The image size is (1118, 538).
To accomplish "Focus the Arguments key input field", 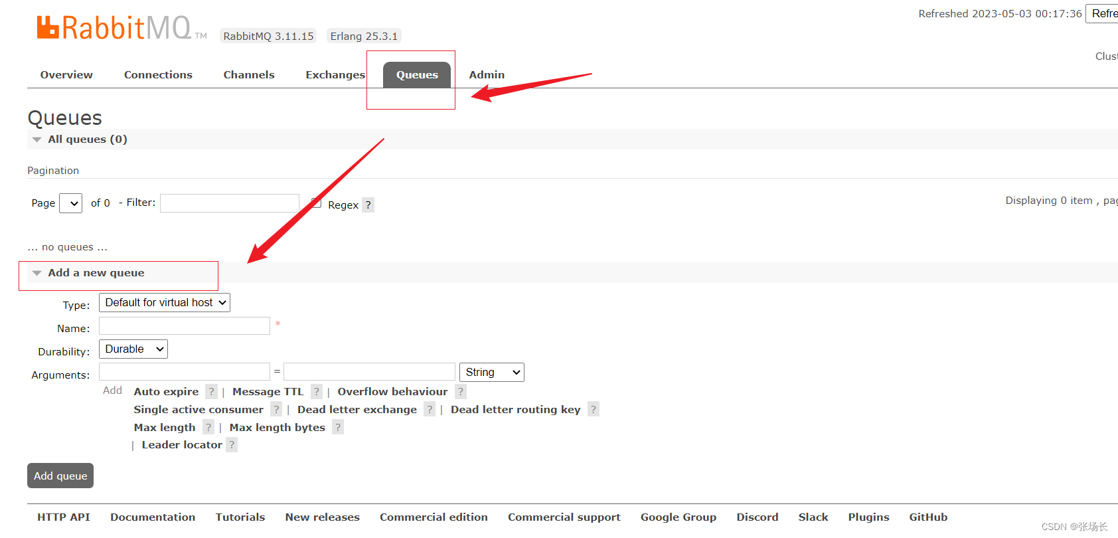I will click(185, 371).
